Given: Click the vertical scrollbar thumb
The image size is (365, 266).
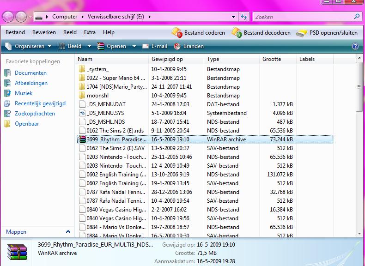Looking at the screenshot, I should coord(359,86).
